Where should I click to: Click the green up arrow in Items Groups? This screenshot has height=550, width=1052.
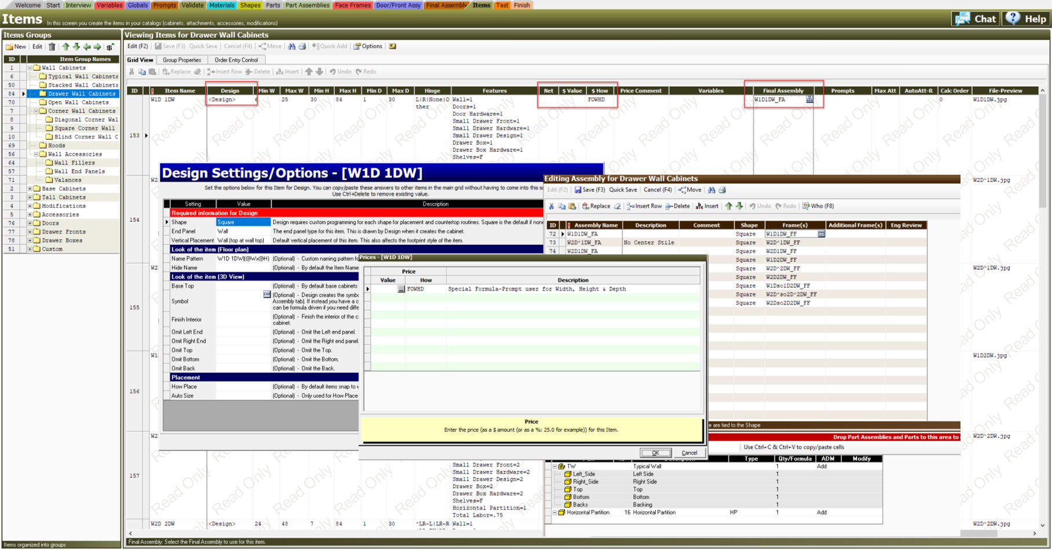(65, 47)
